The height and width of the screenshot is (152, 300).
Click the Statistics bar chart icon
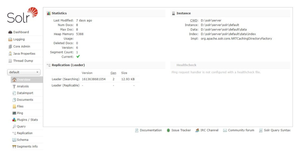[x=49, y=13]
